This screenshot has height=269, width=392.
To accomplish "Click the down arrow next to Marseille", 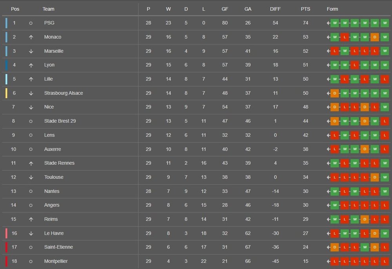I will point(31,51).
